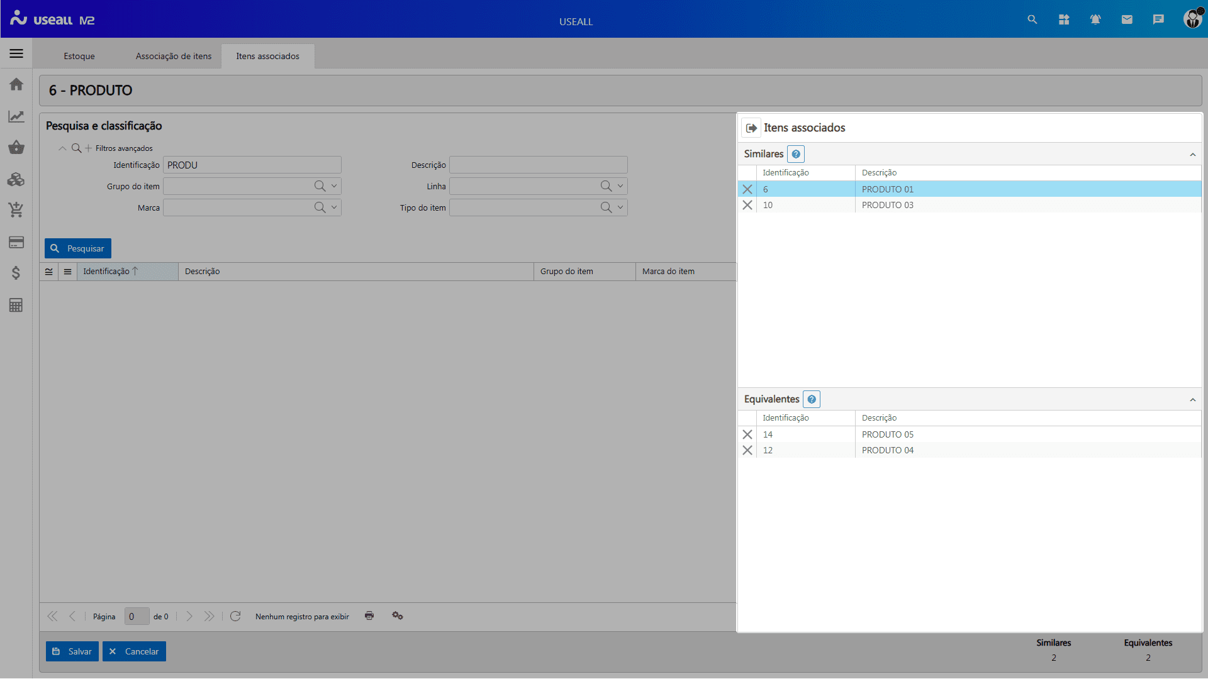Viewport: 1208px width, 679px height.
Task: Switch to the Estoque tab
Action: tap(79, 56)
